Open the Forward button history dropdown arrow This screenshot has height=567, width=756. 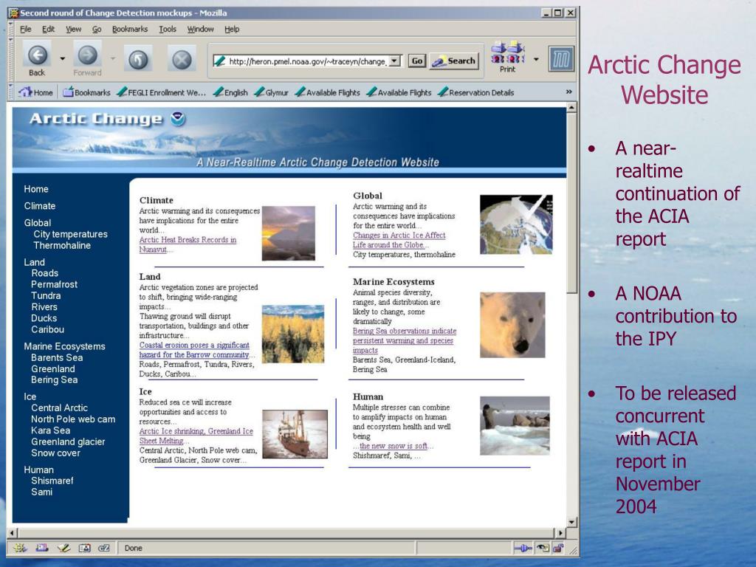(x=113, y=59)
